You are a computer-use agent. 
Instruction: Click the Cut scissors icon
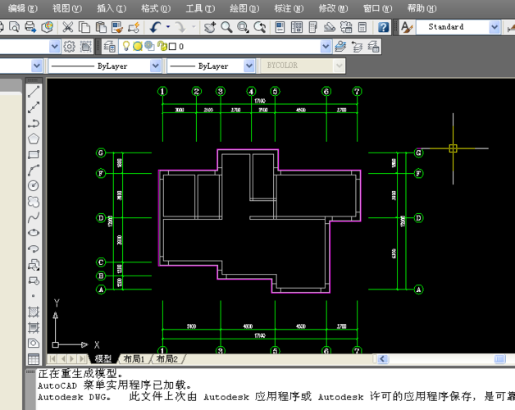(x=68, y=27)
